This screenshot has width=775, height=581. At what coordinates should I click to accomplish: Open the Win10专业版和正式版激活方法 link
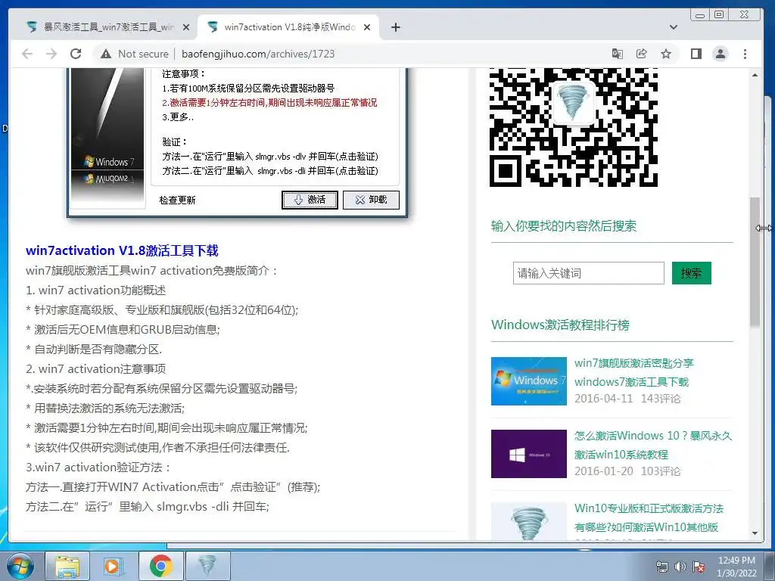coord(649,517)
